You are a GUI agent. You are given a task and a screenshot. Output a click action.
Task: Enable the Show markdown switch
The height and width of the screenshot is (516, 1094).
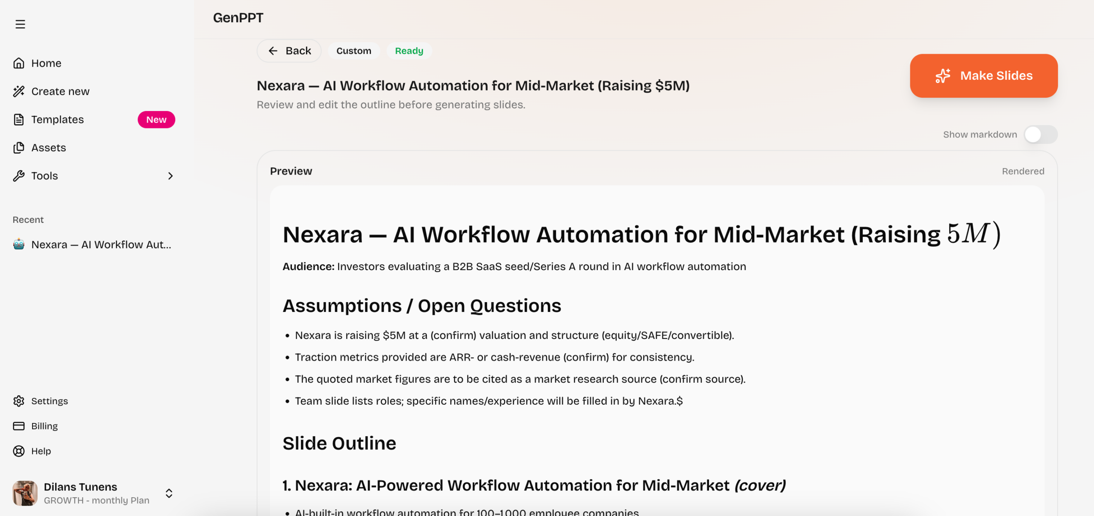[x=1040, y=134]
